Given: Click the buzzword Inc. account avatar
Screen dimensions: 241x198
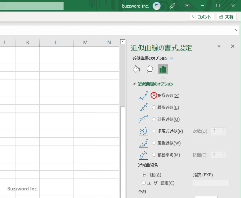Looking at the screenshot, I should 157,6.
